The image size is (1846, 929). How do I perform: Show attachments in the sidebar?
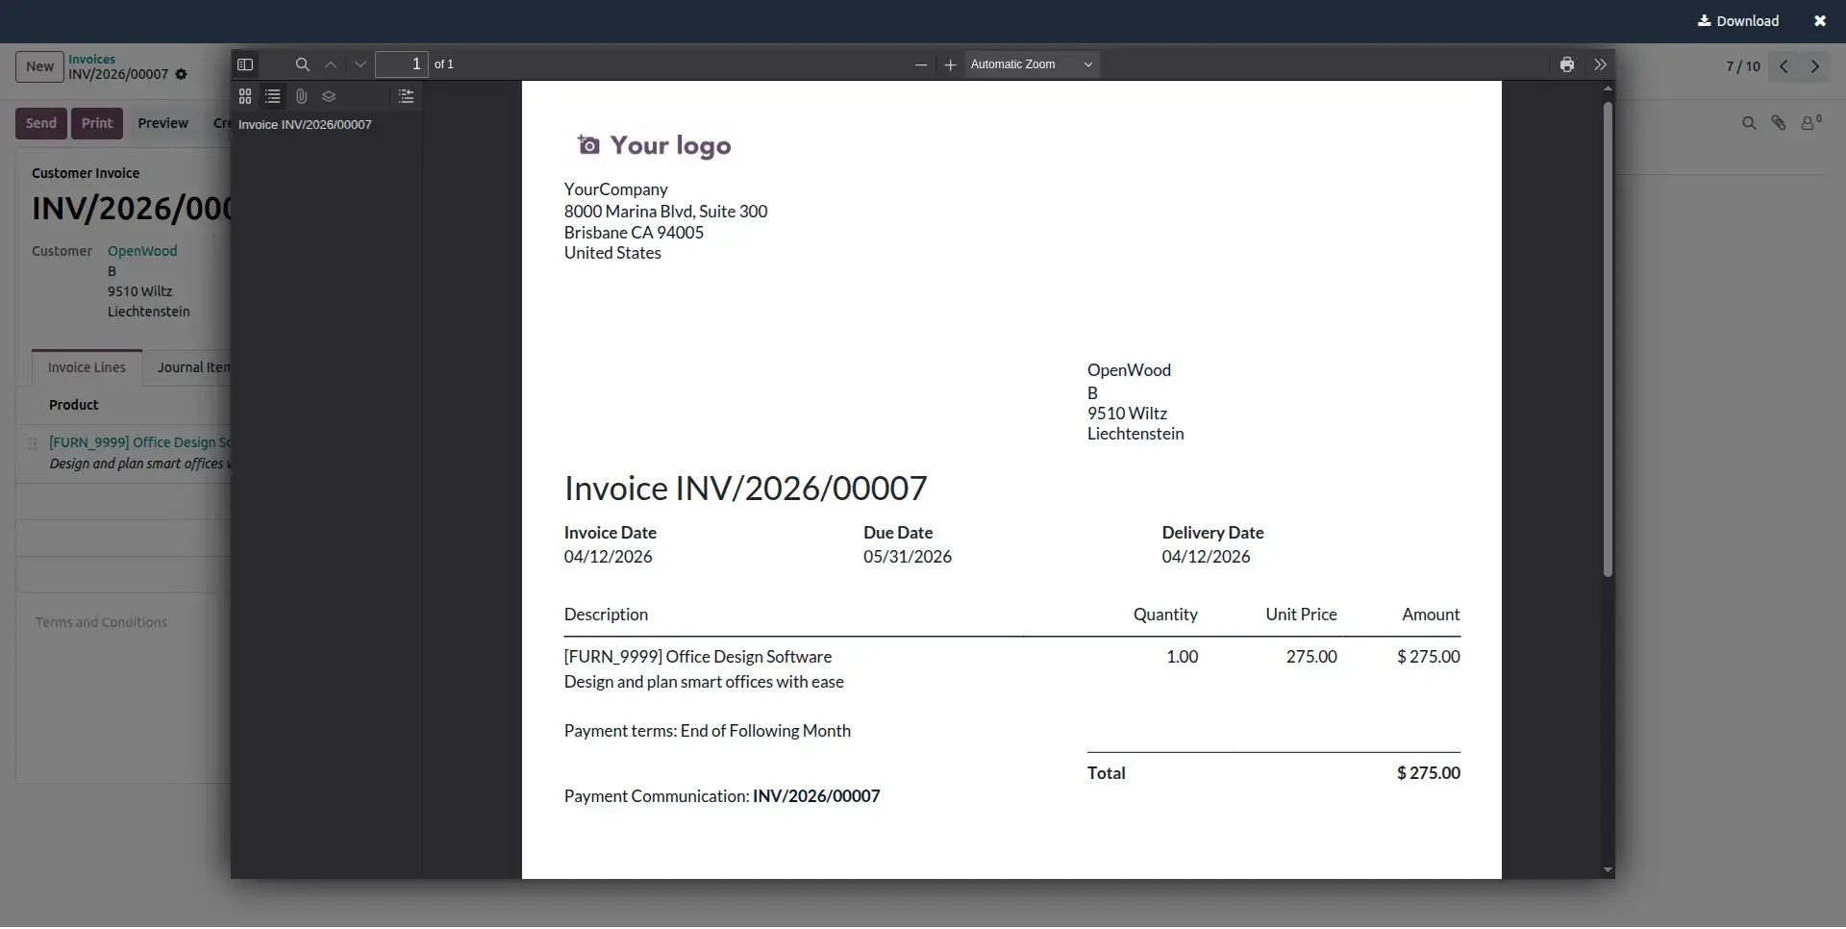coord(301,96)
